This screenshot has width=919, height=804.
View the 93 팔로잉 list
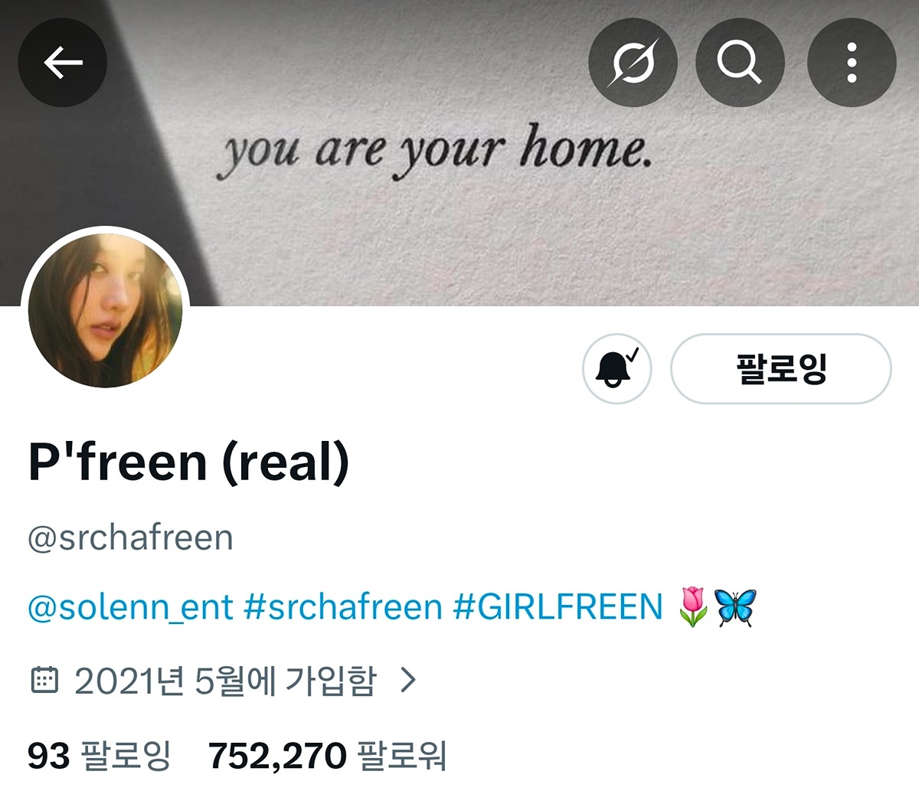coord(100,756)
